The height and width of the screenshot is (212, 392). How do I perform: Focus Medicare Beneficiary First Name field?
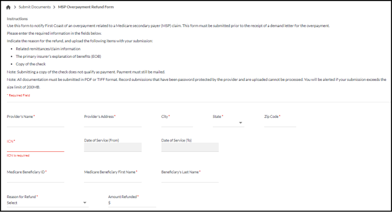pos(113,178)
